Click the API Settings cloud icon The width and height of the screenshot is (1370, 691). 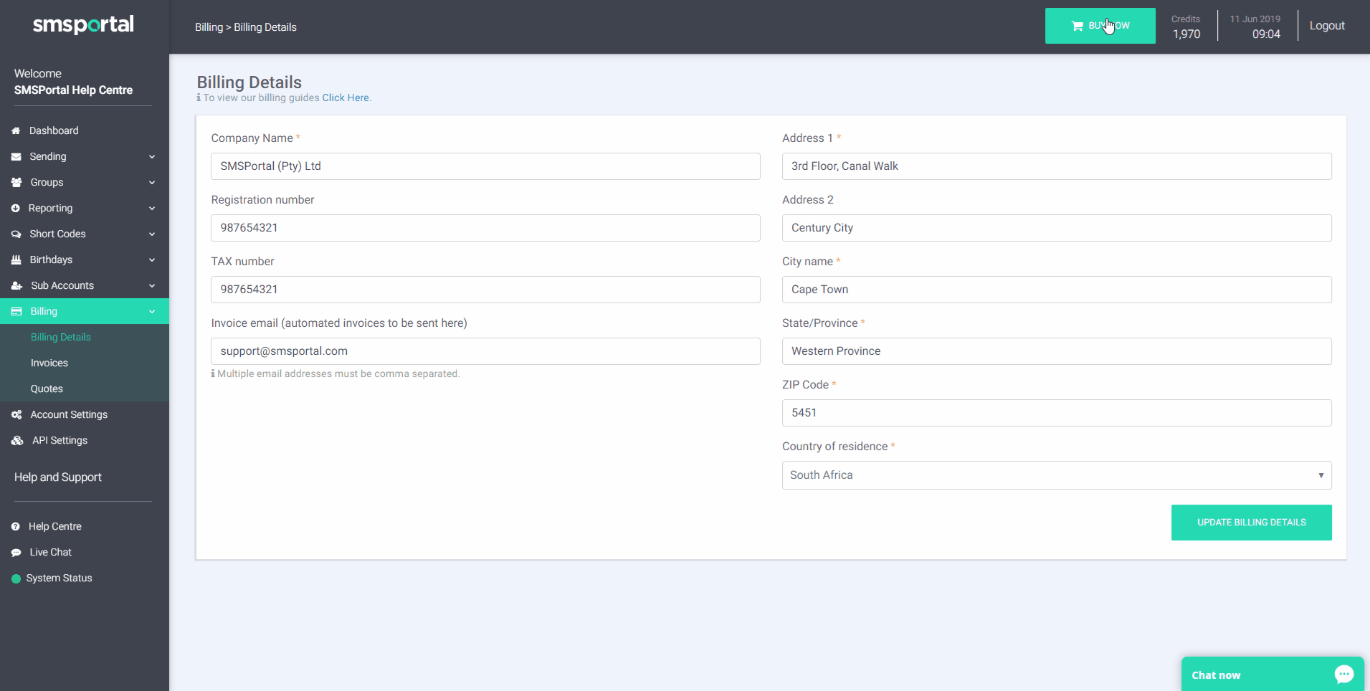16,440
